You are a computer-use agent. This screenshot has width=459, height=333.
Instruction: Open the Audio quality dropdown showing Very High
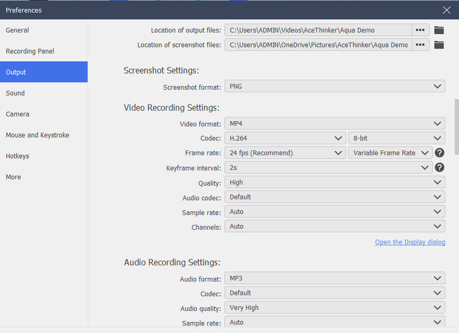click(334, 307)
